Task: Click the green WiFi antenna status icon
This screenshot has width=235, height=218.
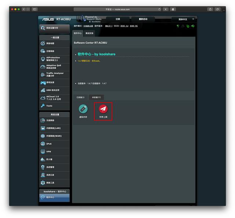Action: click(178, 26)
